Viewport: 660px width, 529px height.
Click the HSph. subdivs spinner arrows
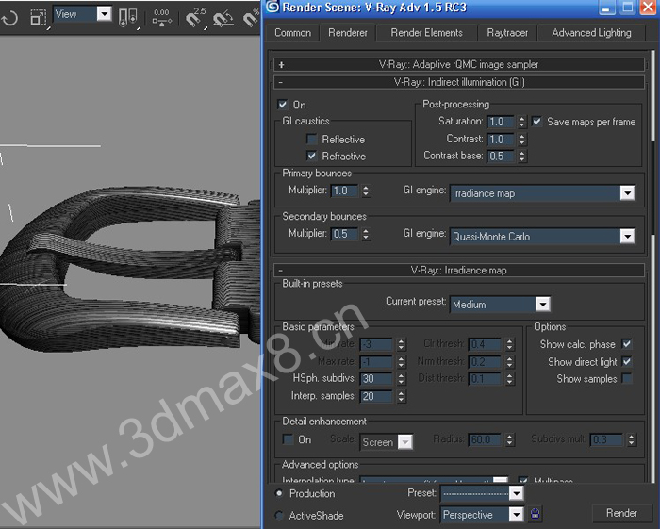(x=401, y=379)
